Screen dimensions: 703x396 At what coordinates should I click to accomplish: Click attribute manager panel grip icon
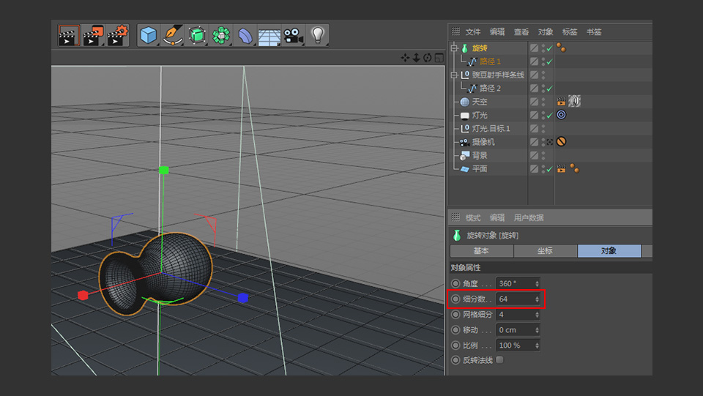[x=455, y=217]
